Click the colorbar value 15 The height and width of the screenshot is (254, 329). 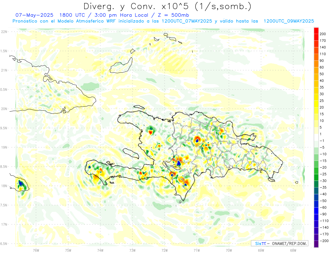[322, 114]
